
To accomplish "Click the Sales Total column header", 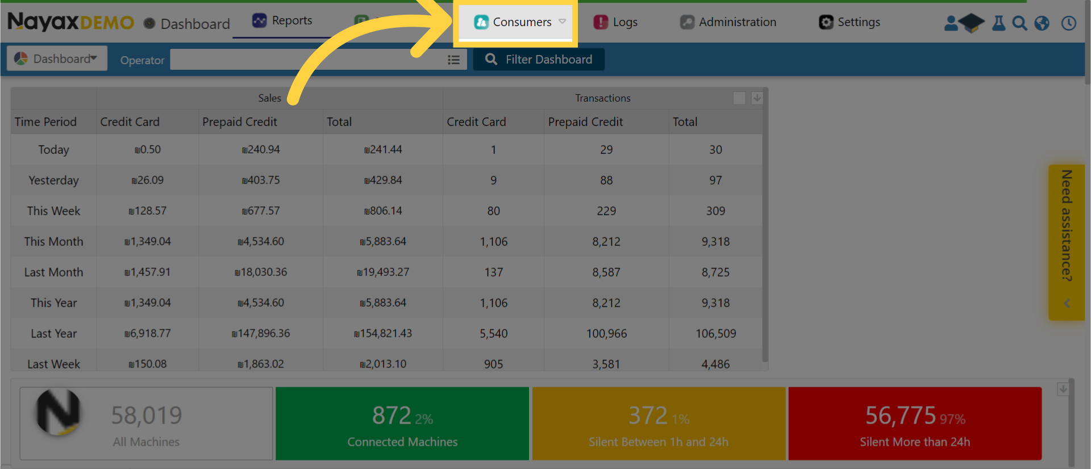I will coord(339,122).
